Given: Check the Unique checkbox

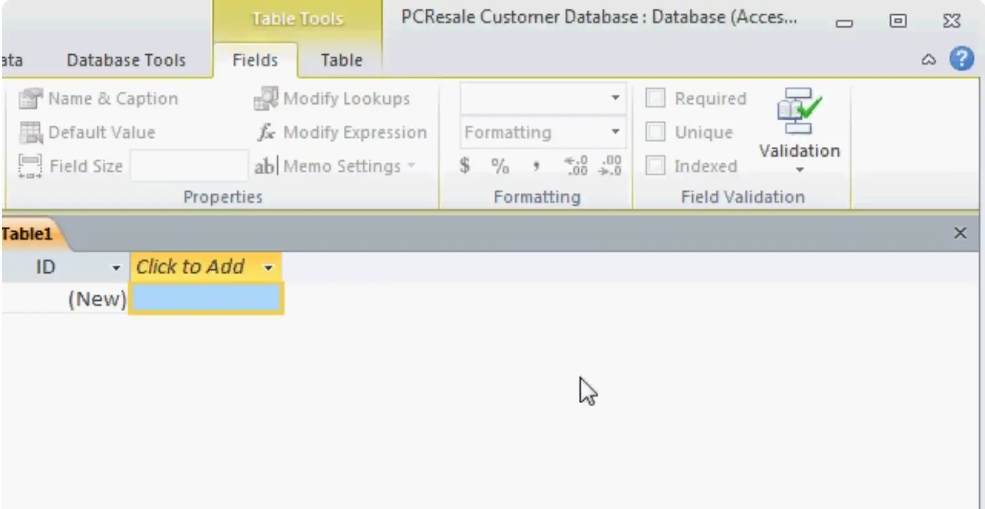Looking at the screenshot, I should (x=655, y=132).
